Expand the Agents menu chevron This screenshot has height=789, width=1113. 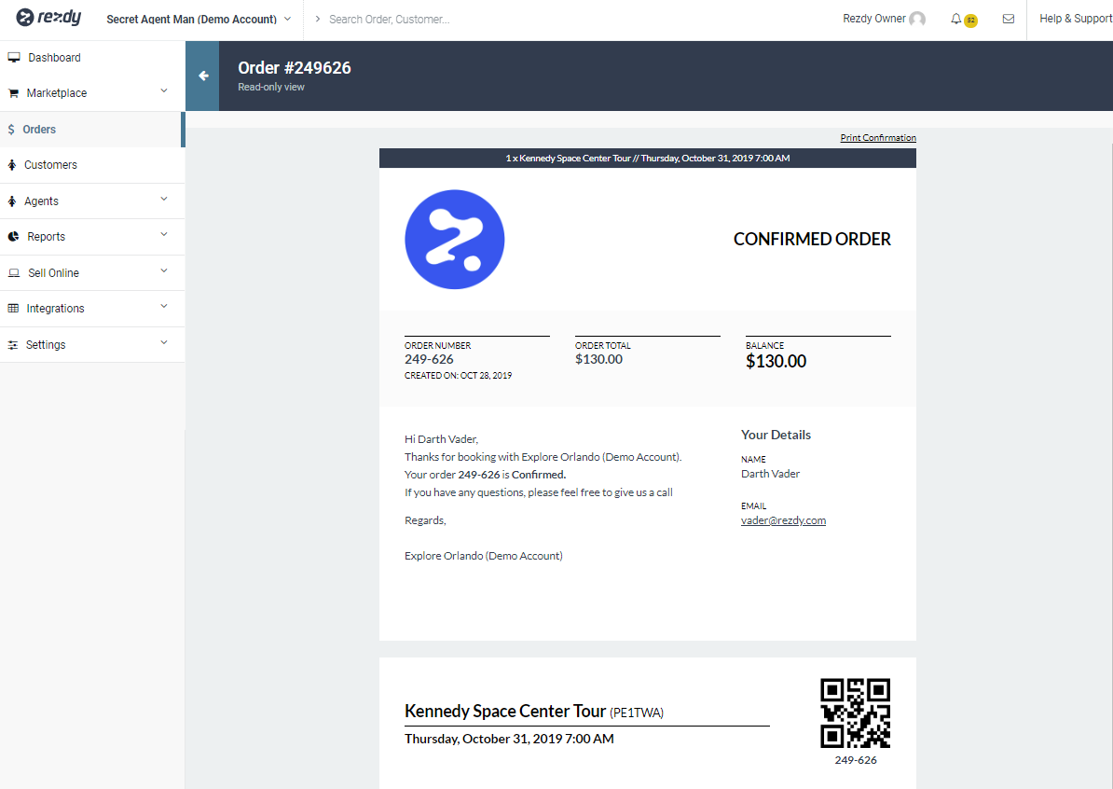tap(164, 199)
